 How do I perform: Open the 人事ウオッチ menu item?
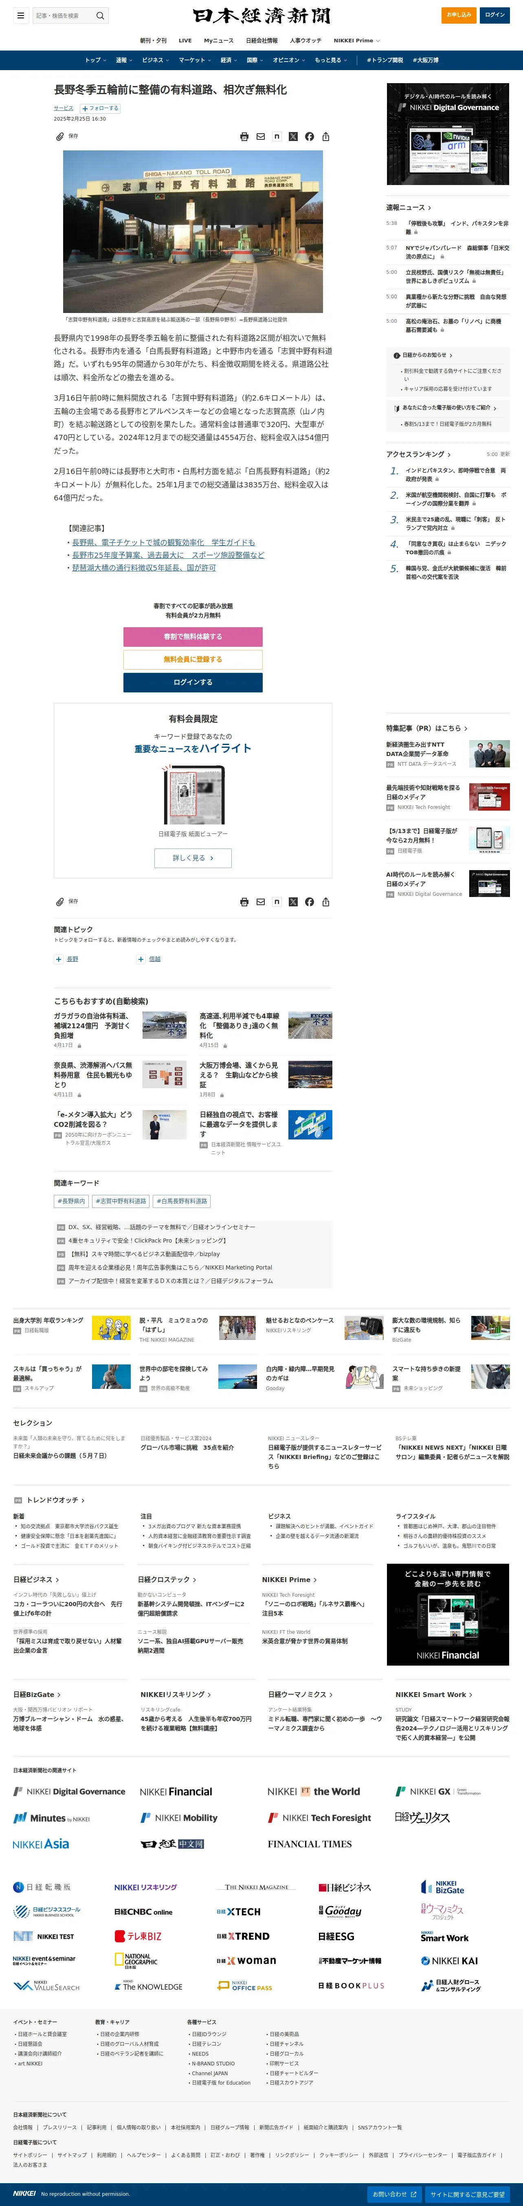tap(305, 40)
